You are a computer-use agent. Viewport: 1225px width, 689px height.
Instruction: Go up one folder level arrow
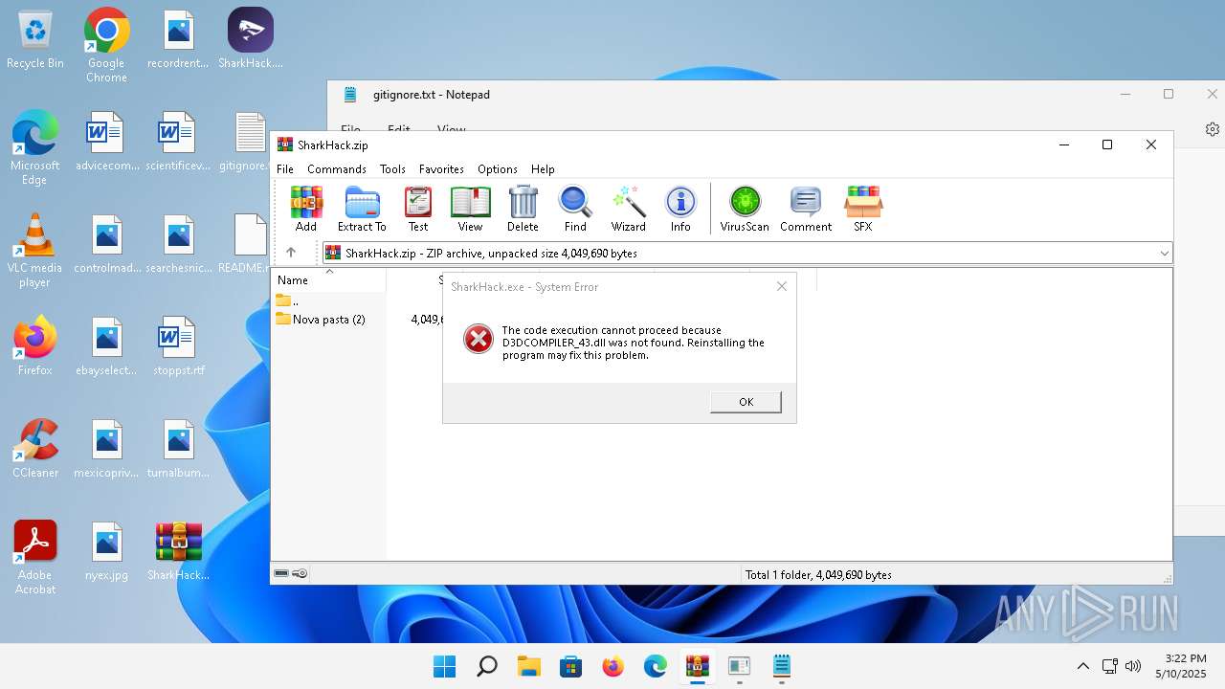coord(291,253)
